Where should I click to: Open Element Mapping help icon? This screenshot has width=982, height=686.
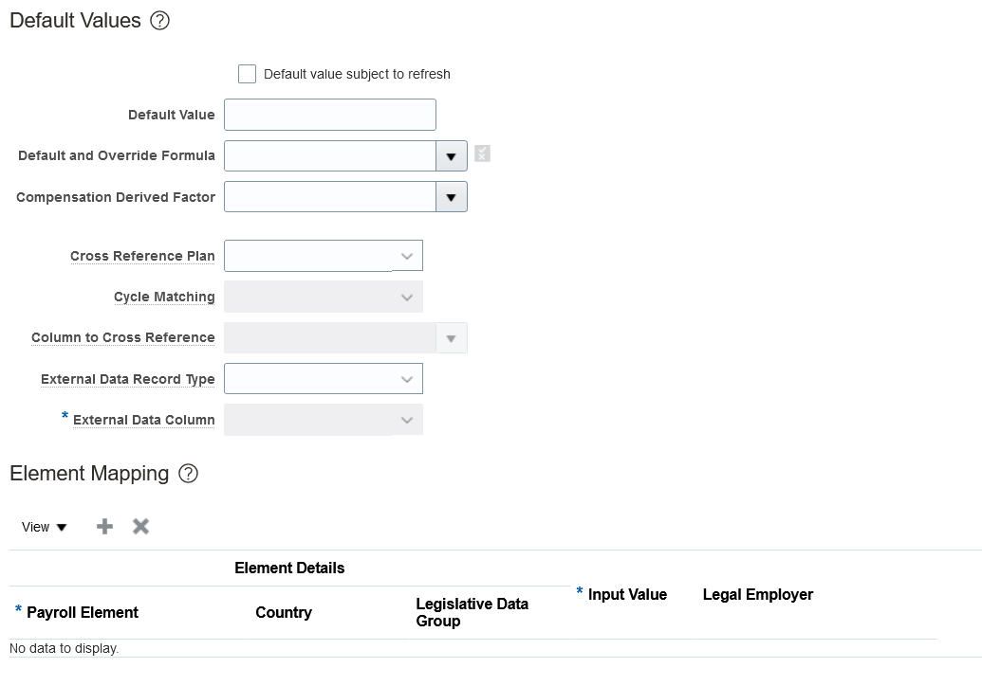[x=189, y=474]
